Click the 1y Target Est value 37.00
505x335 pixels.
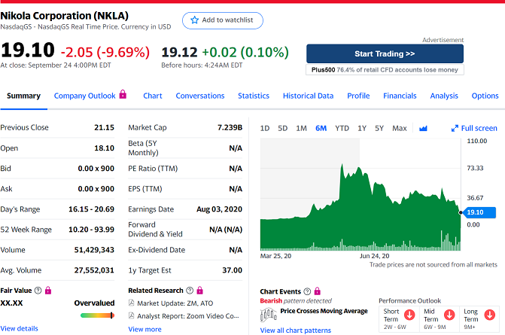tap(233, 270)
